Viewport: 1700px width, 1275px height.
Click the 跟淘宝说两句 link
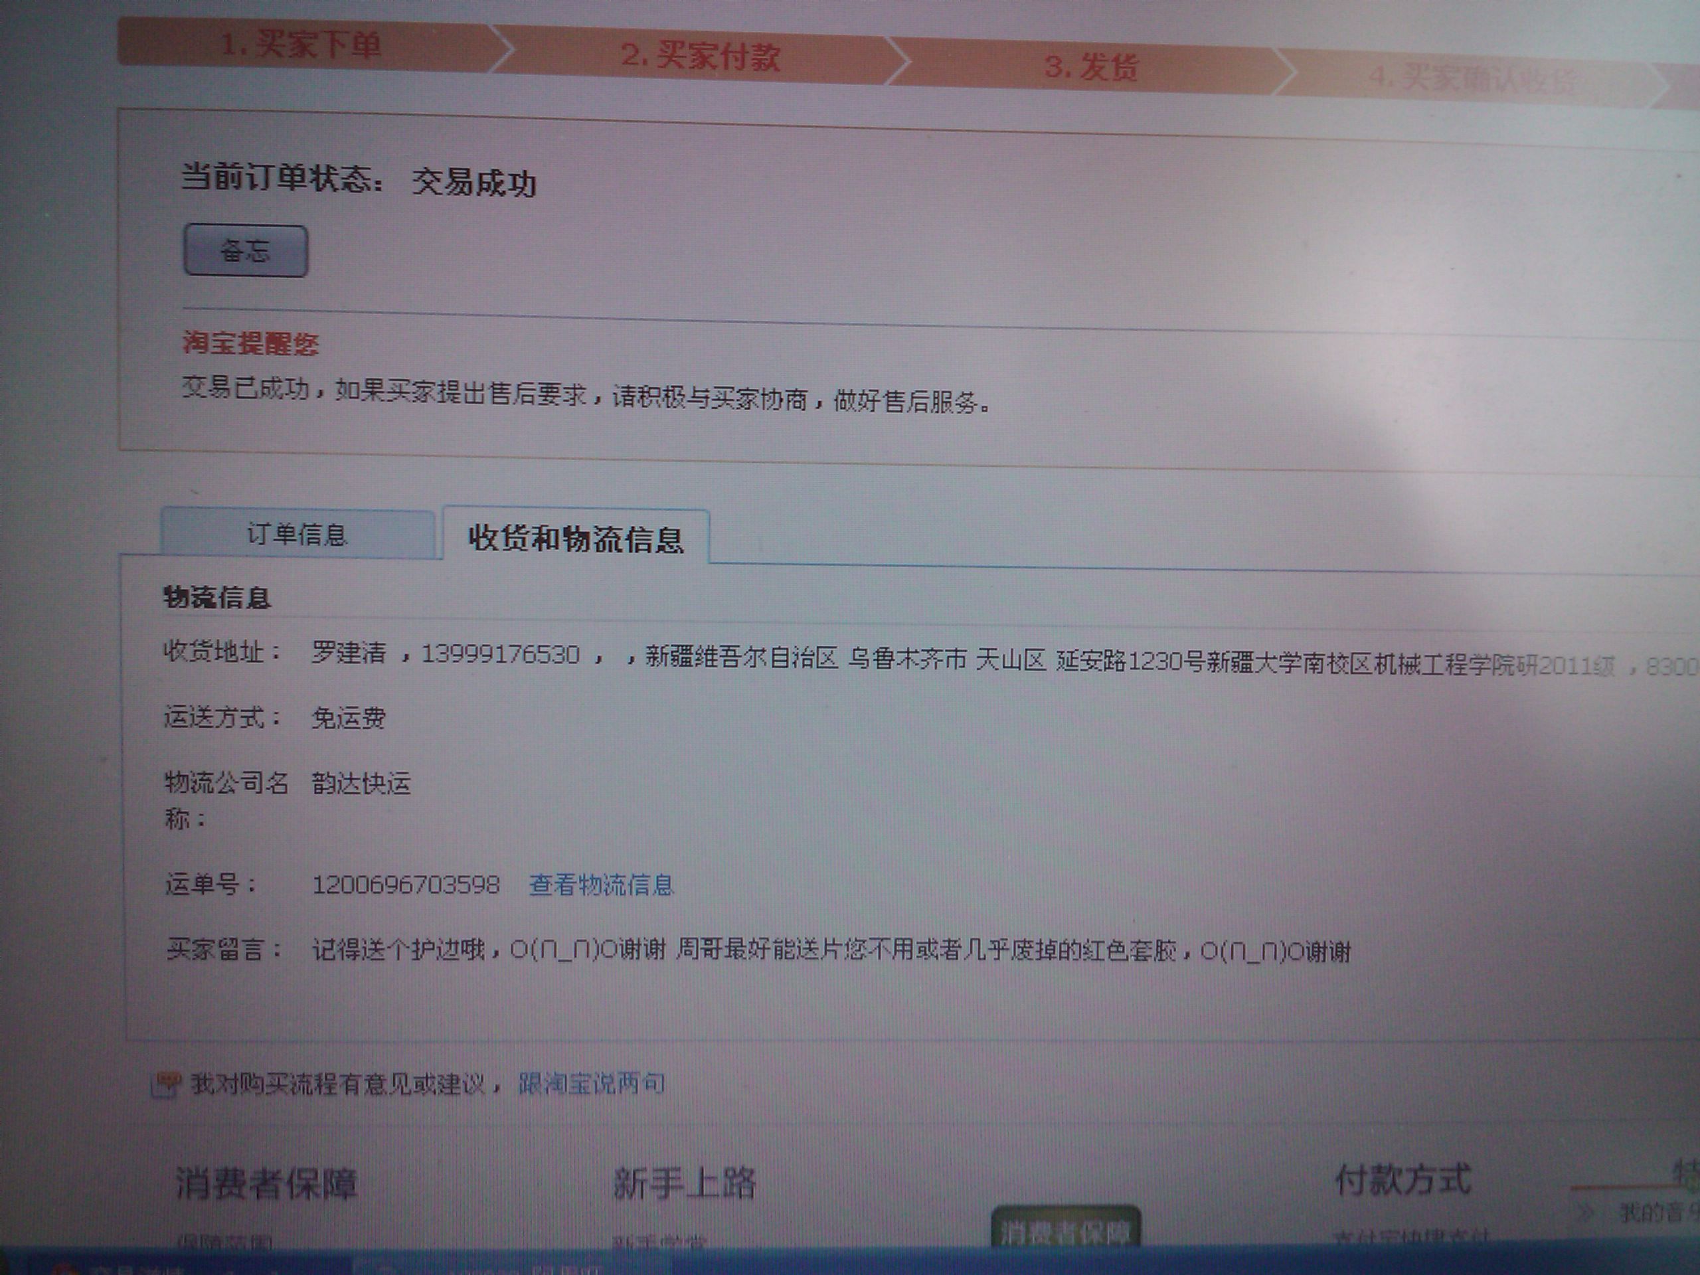(591, 1084)
